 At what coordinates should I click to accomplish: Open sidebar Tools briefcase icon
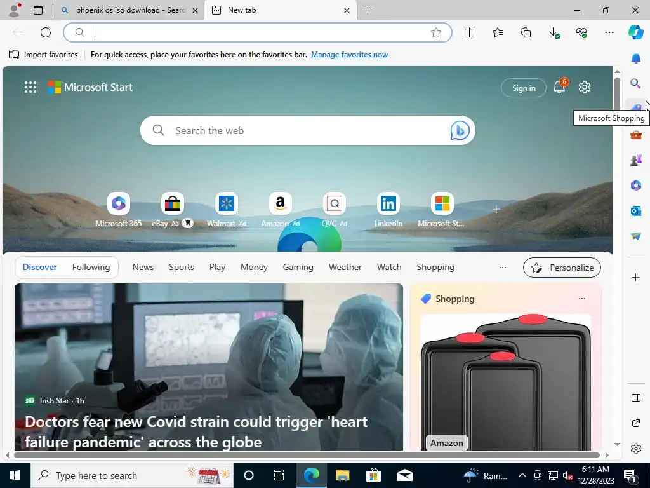point(636,135)
